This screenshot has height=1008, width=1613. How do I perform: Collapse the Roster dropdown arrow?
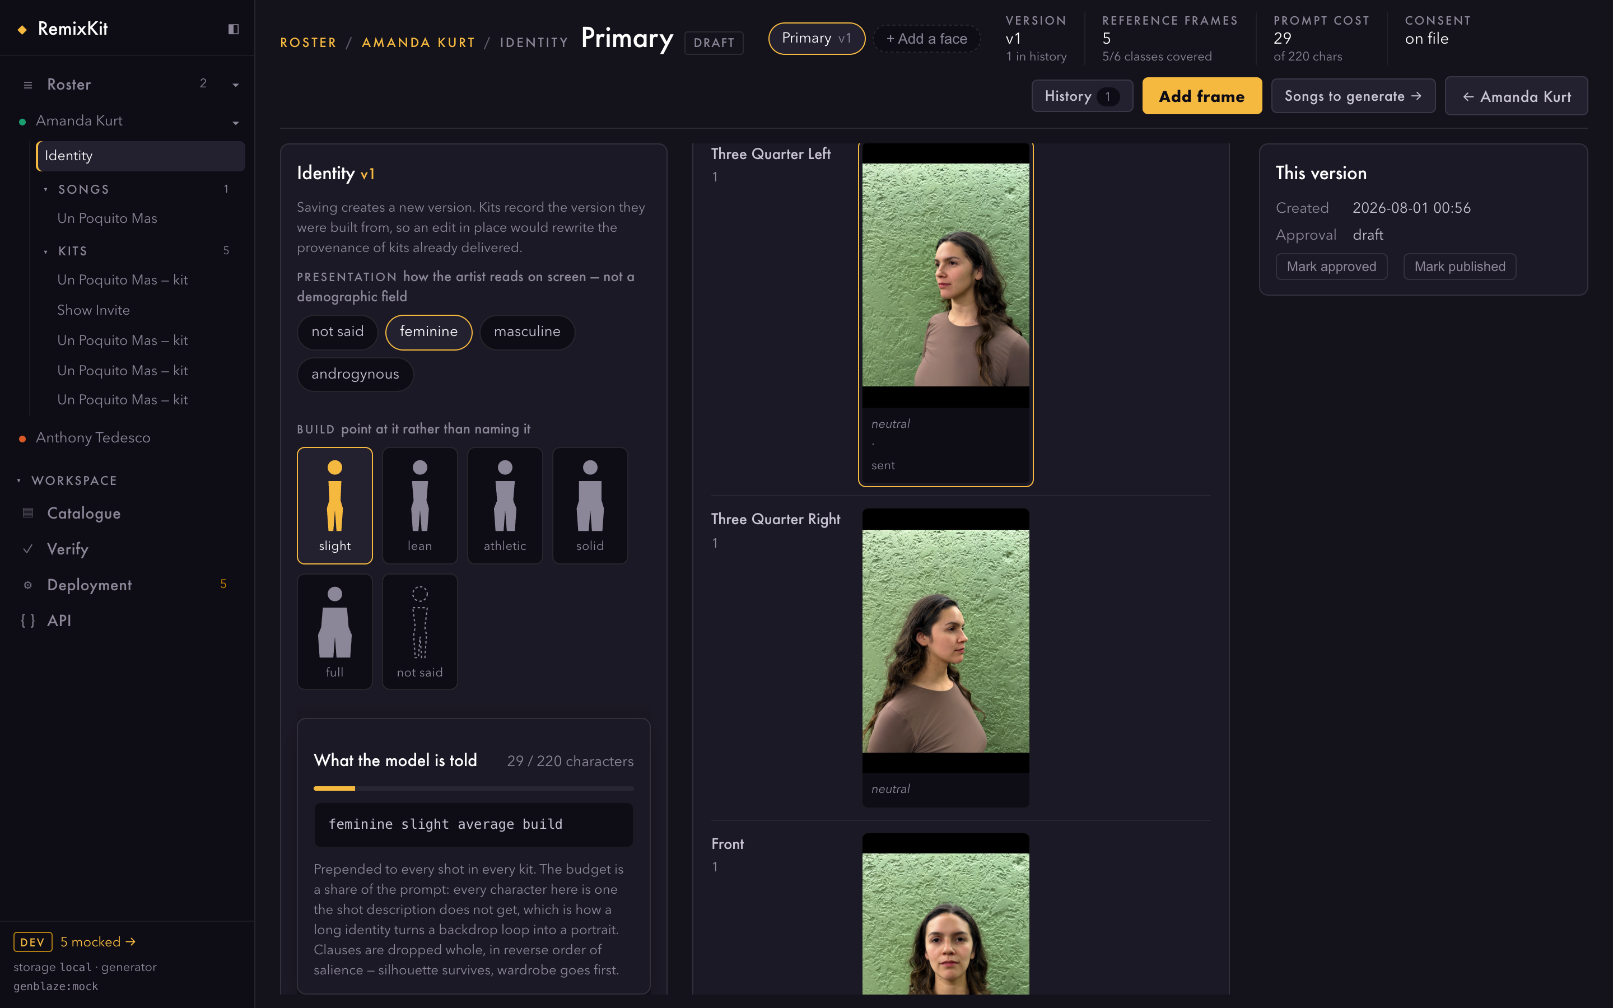pyautogui.click(x=236, y=85)
